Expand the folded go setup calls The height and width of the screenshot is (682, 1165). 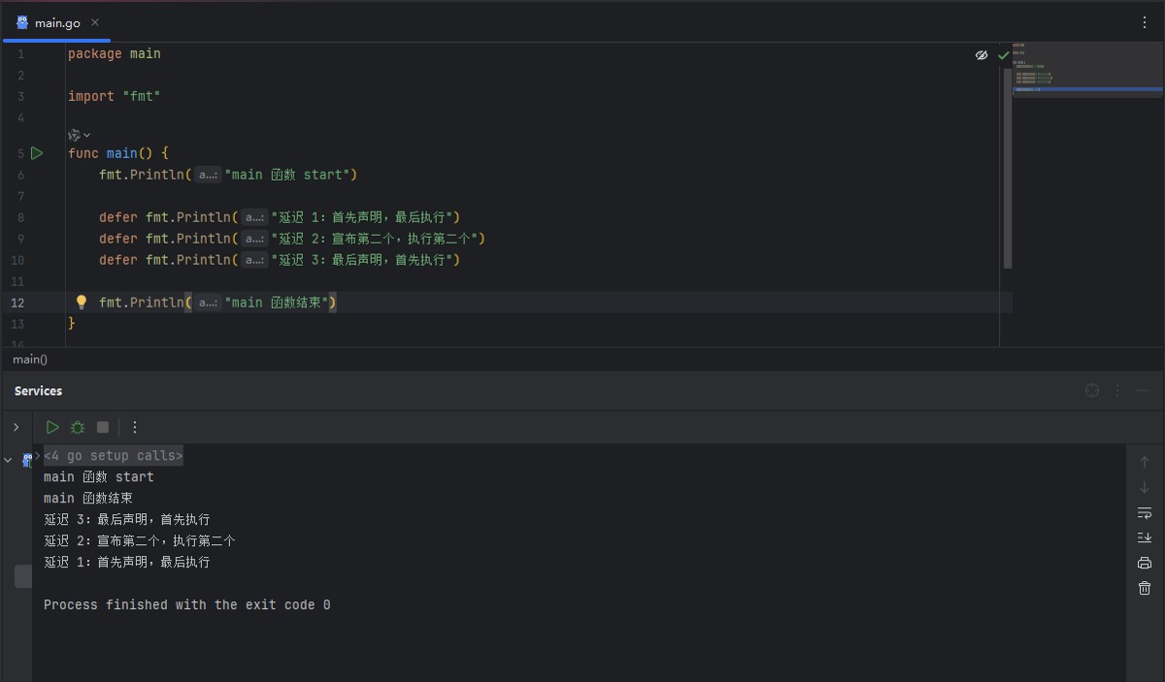pyautogui.click(x=38, y=455)
